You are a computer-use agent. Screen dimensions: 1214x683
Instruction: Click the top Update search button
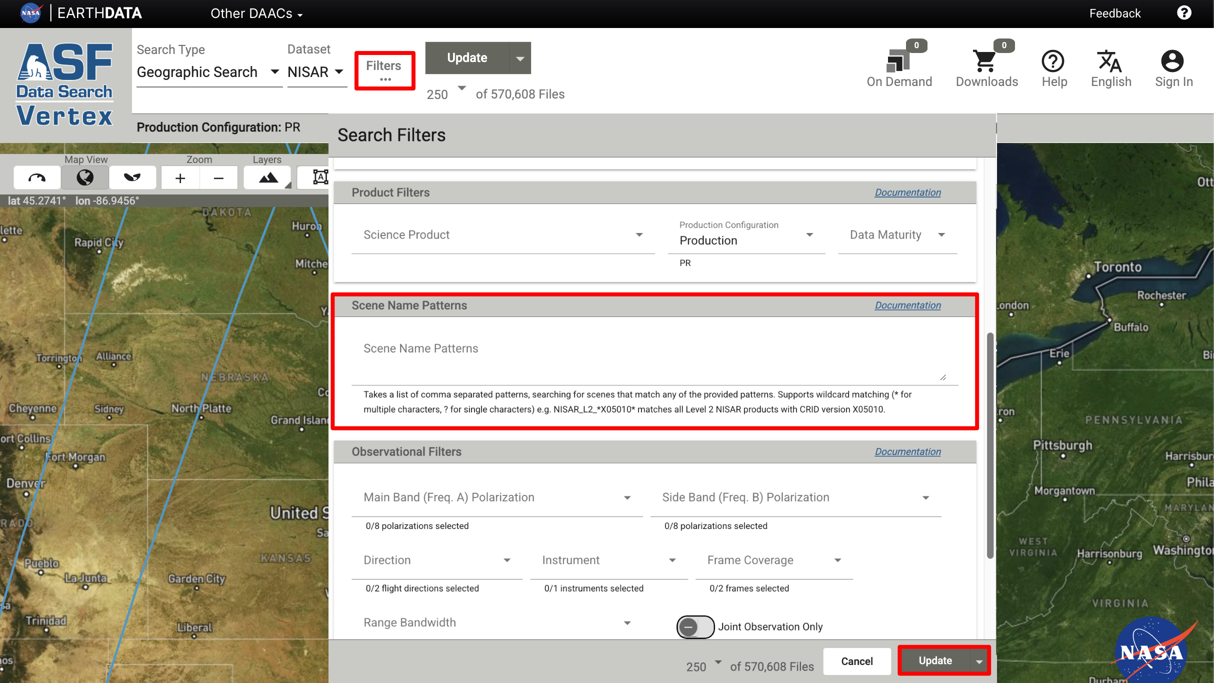tap(467, 58)
